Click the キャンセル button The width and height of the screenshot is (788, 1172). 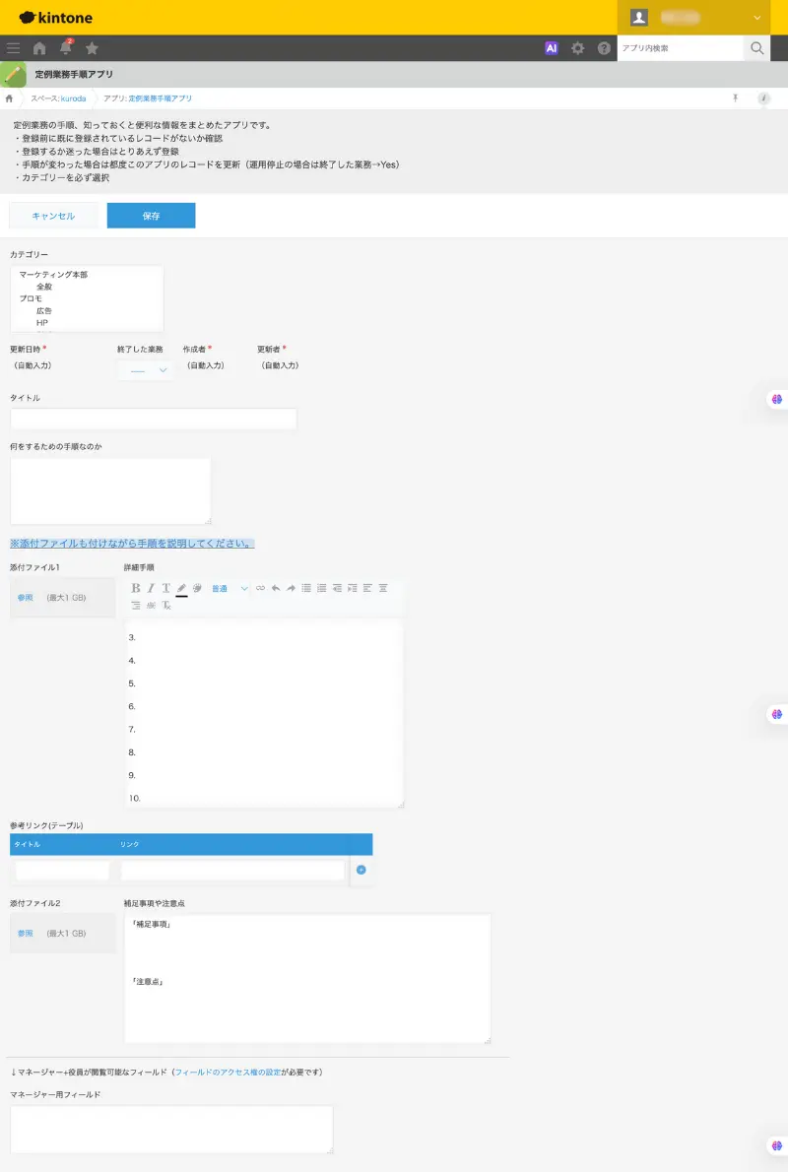(x=53, y=216)
